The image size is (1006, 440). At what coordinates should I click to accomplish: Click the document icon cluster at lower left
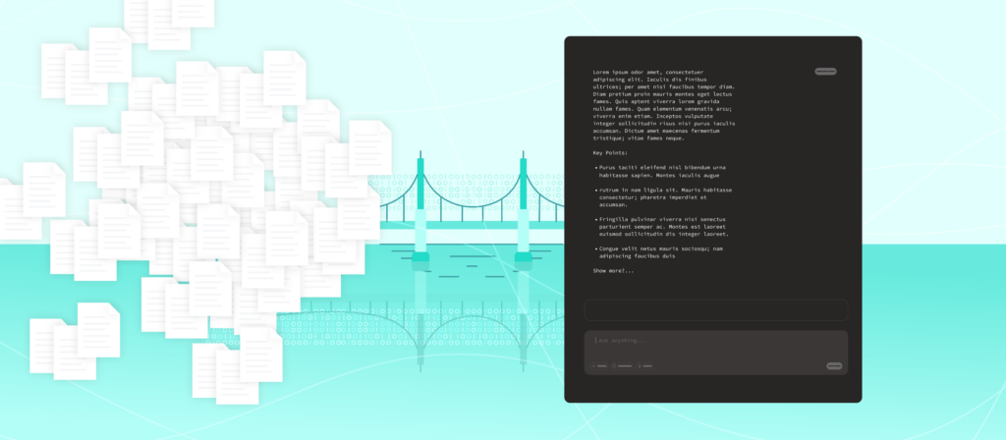(75, 341)
